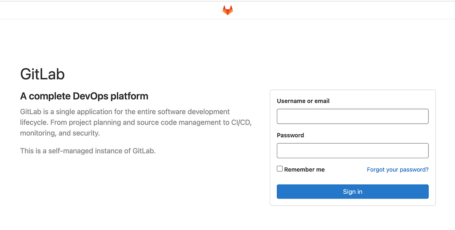Select the Password input box
Image resolution: width=455 pixels, height=230 pixels.
[352, 150]
